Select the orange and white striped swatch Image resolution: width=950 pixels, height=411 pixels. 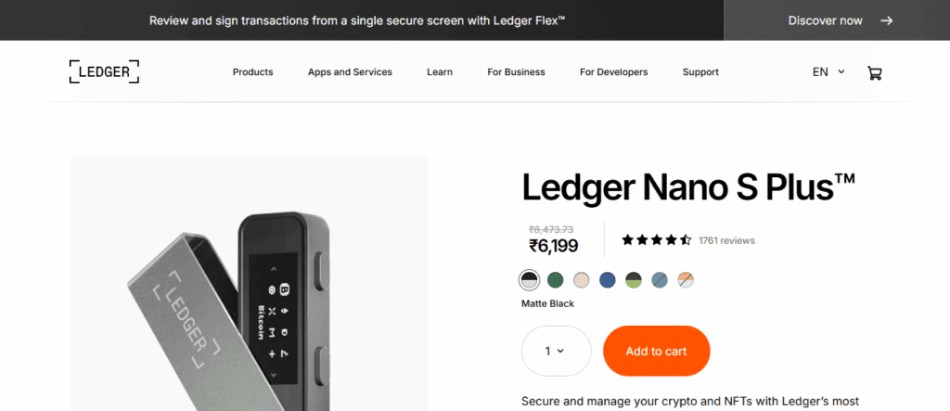686,279
